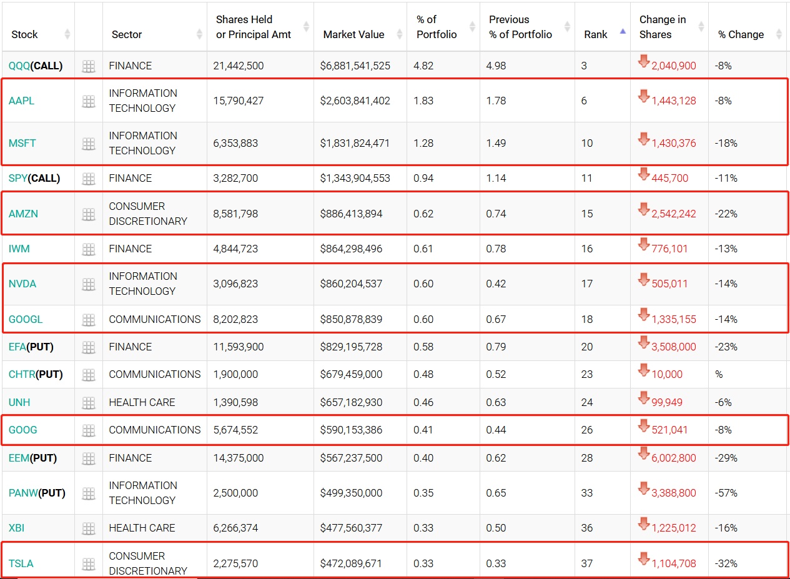This screenshot has height=579, width=790.
Task: Open the grid icon in the AAPL row
Action: (x=89, y=101)
